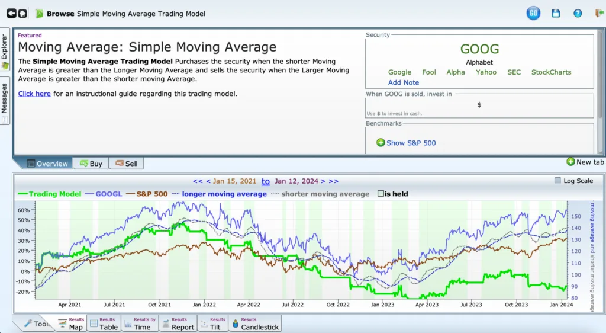The width and height of the screenshot is (606, 333).
Task: Jump to earliest dates with << arrows
Action: tap(198, 181)
